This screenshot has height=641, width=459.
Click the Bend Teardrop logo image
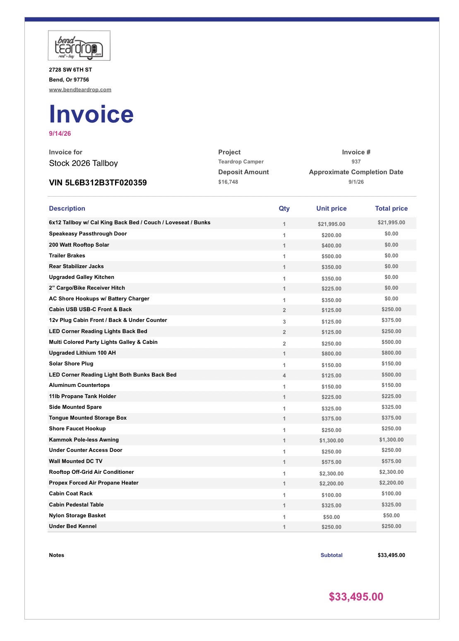pyautogui.click(x=79, y=46)
